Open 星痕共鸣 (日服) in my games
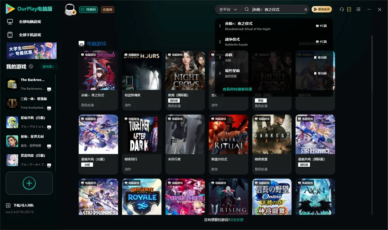This screenshot has width=388, height=230. tap(29, 122)
